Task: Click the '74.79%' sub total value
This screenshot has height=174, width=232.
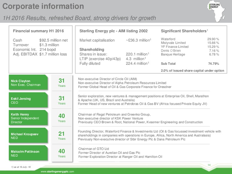Action: tap(214, 64)
